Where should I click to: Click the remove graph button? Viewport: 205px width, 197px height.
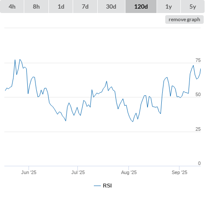point(184,19)
